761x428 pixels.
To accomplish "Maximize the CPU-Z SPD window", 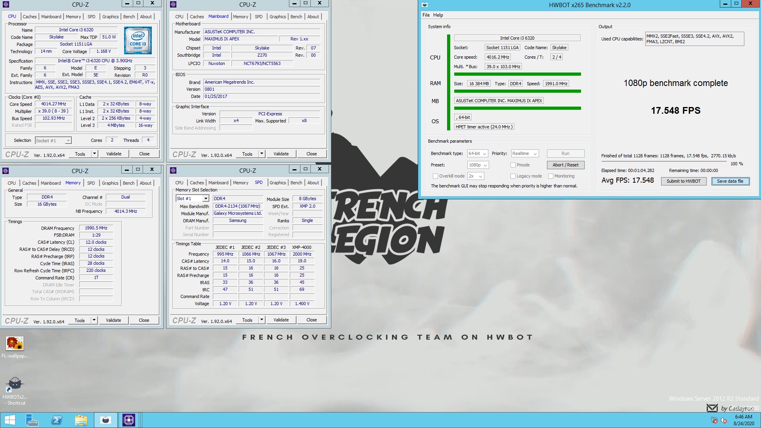I will [306, 169].
